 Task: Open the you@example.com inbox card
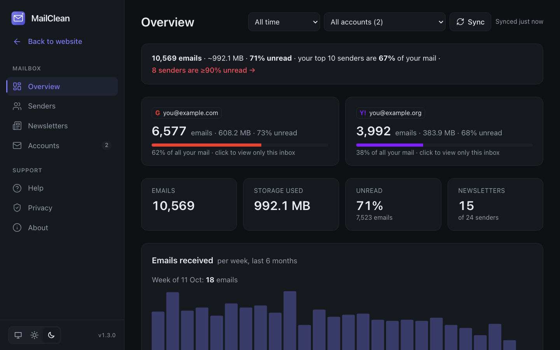(x=240, y=131)
